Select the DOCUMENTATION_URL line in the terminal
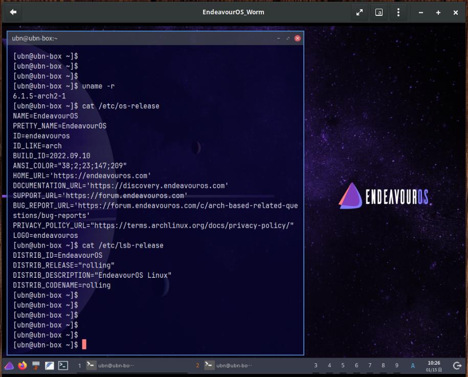The image size is (468, 377). click(121, 186)
